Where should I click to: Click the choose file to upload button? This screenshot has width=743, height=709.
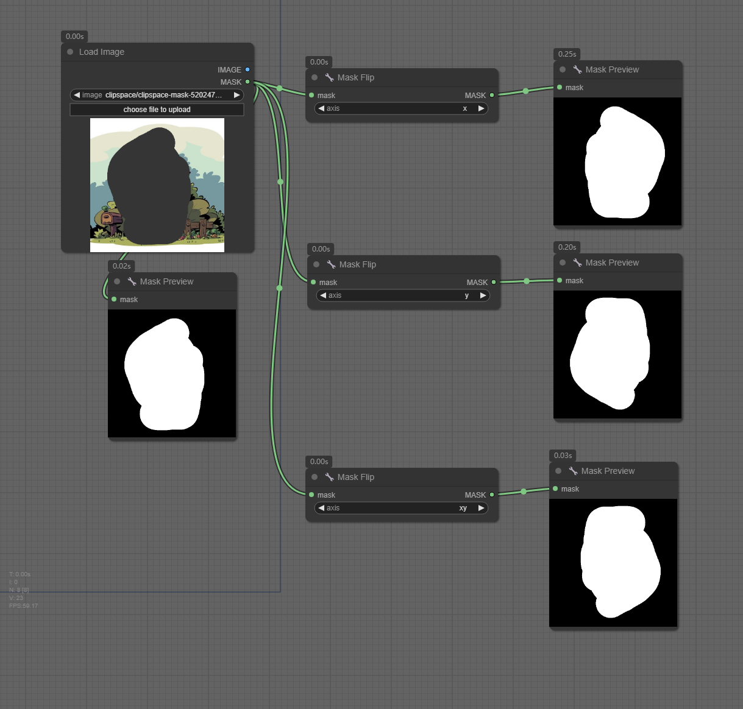157,110
